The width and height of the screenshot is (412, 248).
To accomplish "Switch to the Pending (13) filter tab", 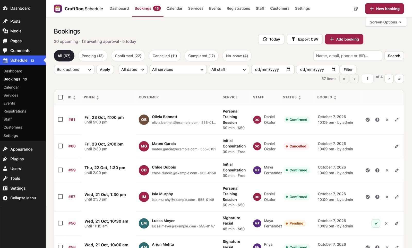I will 93,56.
